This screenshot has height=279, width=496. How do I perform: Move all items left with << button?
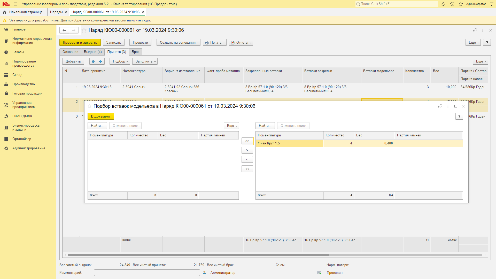247,169
